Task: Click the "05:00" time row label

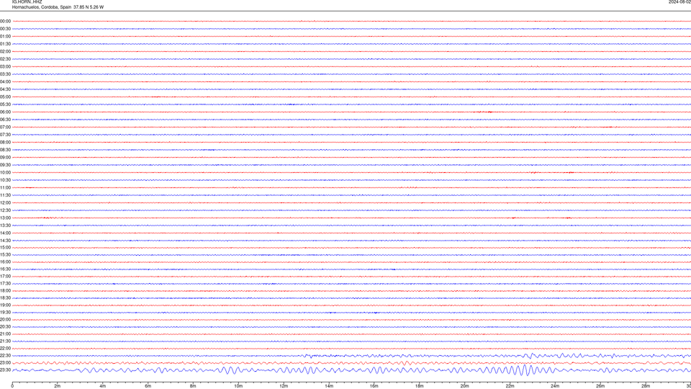Action: coord(5,97)
